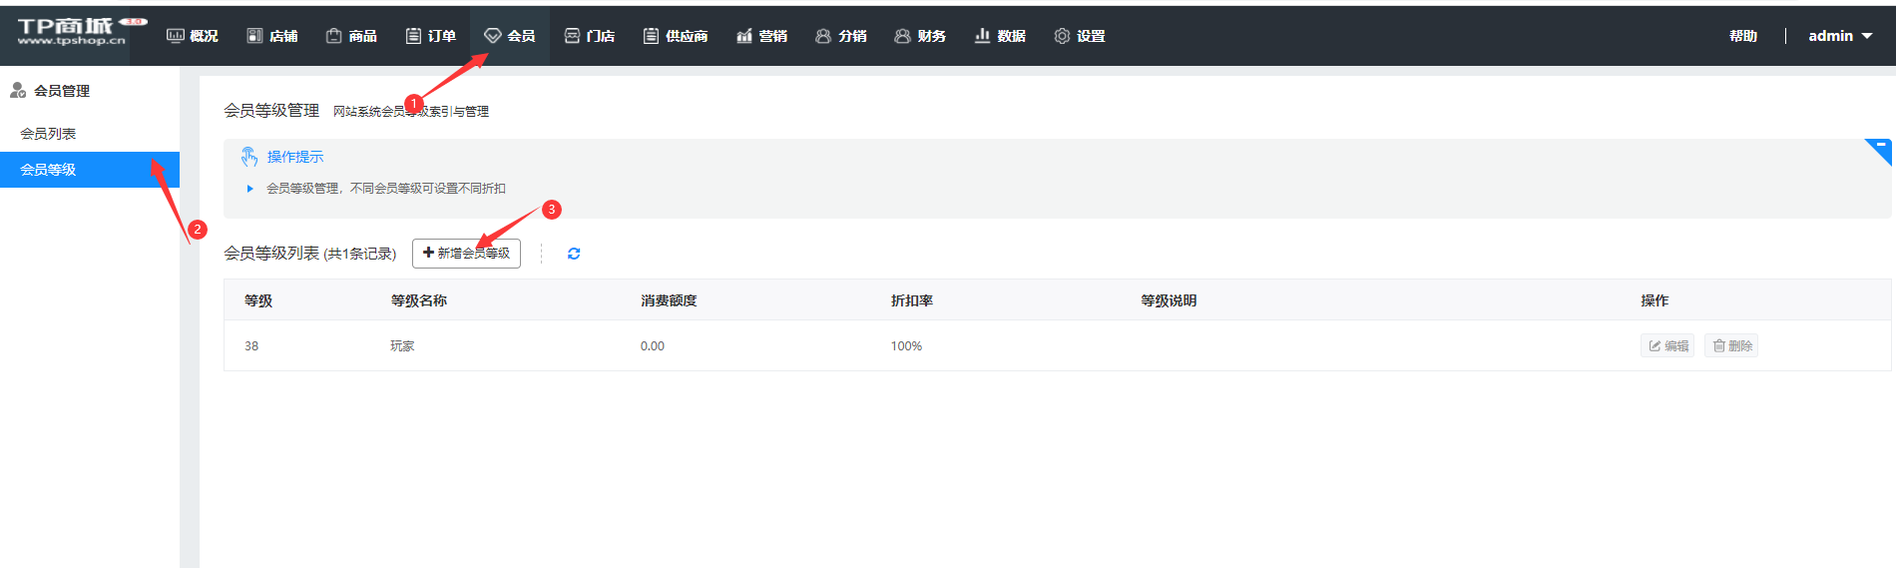Click the refresh icon beside the level list

574,254
